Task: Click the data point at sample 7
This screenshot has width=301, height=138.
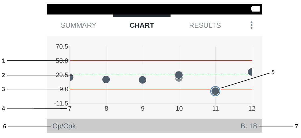Action: 70,77
